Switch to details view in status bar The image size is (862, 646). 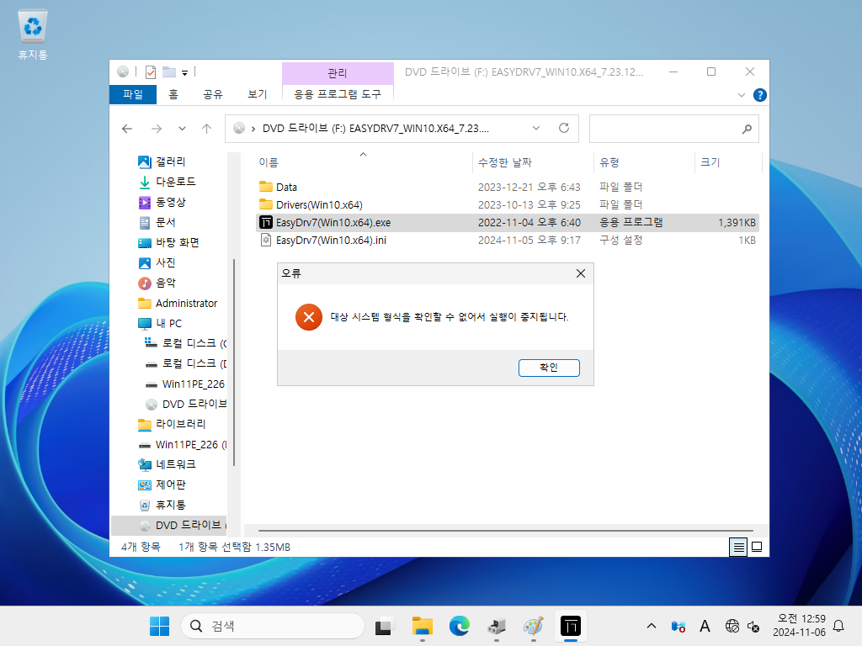(738, 547)
